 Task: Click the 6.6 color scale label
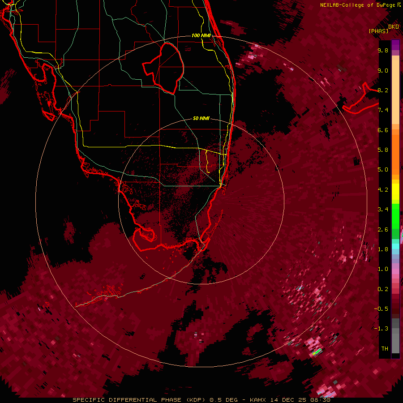tap(383, 130)
